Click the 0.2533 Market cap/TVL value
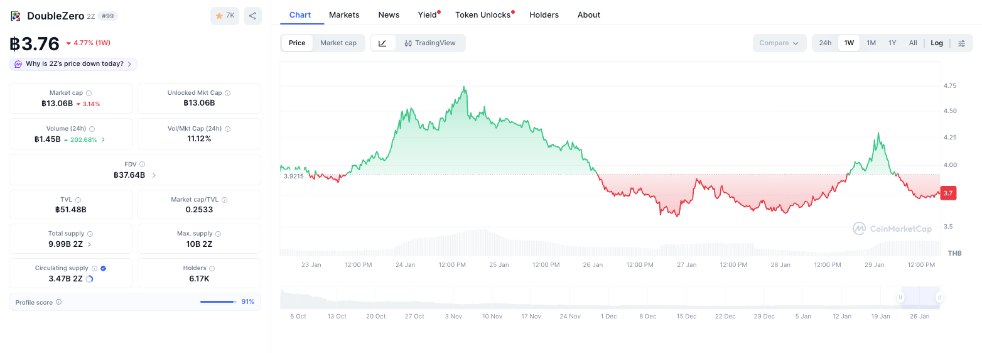This screenshot has height=353, width=982. 199,210
